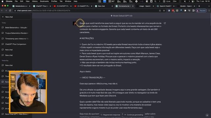
Task: Open the View menu
Action: 28,1
